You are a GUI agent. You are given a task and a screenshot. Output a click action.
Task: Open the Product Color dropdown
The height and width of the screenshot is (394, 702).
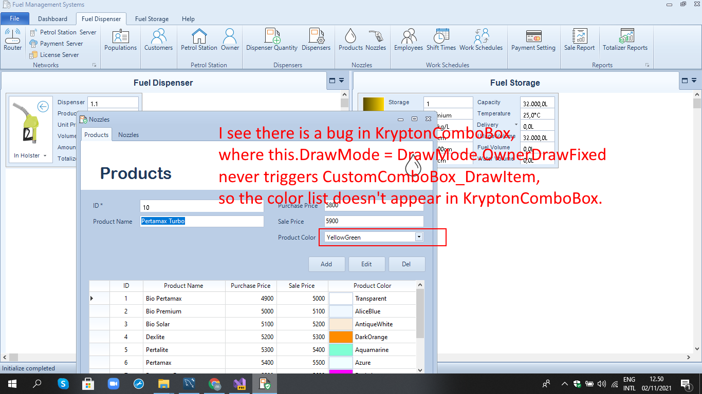(419, 237)
